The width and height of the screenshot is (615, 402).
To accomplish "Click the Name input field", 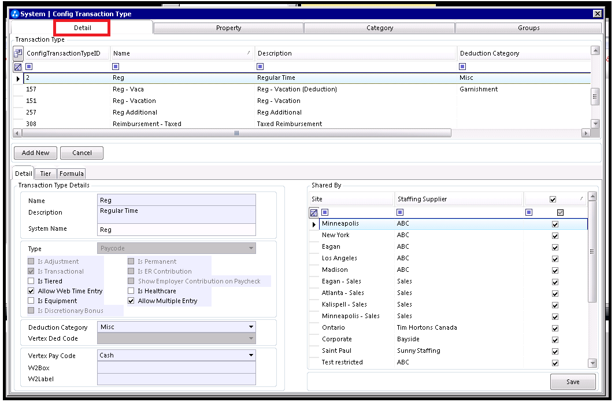I will 176,200.
